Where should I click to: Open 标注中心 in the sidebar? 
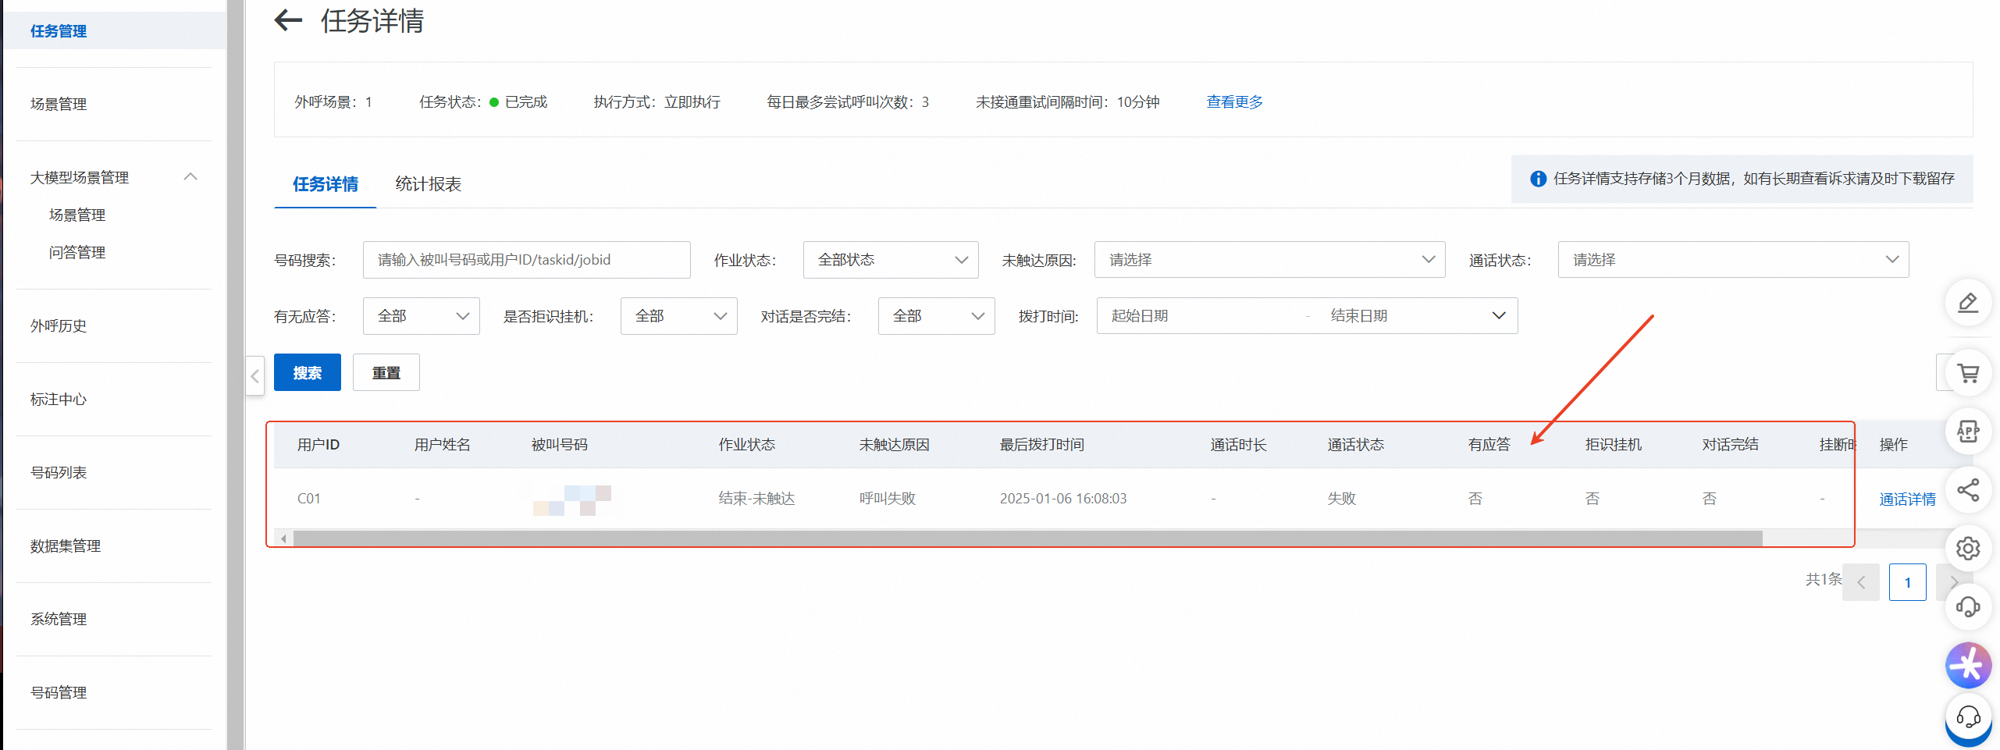pos(59,399)
